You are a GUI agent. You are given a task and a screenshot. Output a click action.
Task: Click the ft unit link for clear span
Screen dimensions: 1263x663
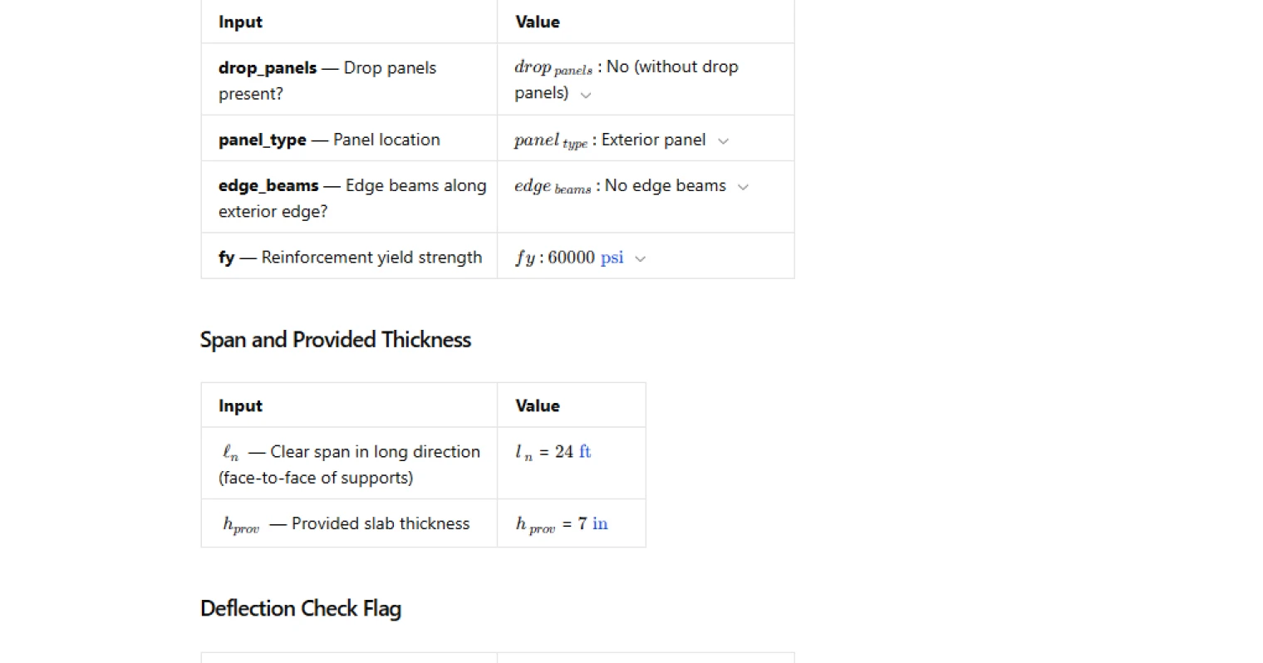[585, 451]
